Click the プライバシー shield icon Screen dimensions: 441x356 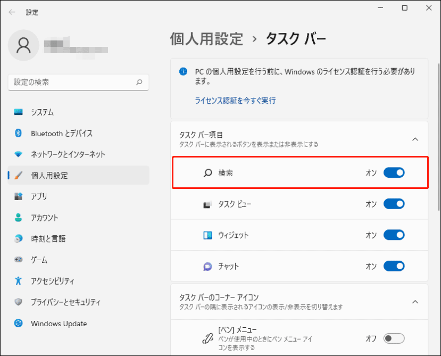(x=18, y=302)
